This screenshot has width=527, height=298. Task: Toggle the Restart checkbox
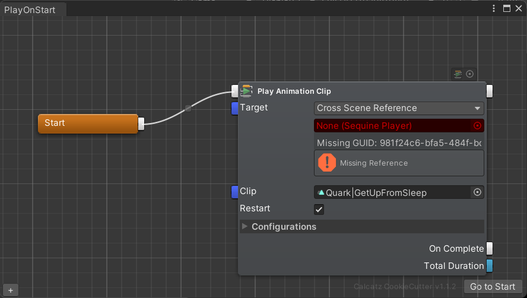point(319,210)
